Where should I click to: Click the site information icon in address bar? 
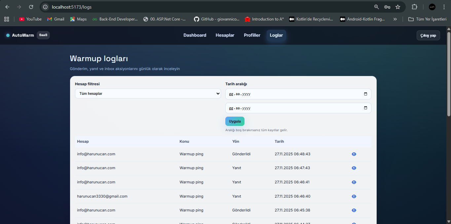[x=46, y=7]
